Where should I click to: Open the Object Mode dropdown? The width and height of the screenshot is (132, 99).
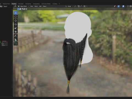tap(23, 6)
